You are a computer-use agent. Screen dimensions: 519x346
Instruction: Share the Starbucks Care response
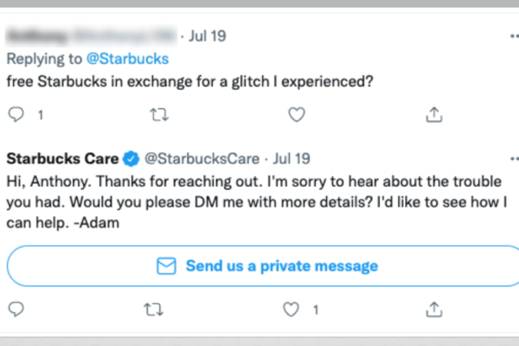(x=434, y=310)
